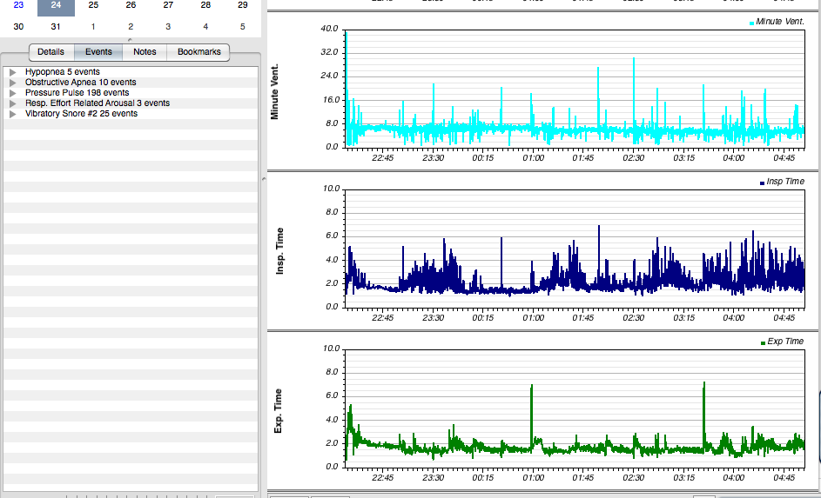
Task: Go to the Bookmarks tab
Action: click(x=199, y=52)
